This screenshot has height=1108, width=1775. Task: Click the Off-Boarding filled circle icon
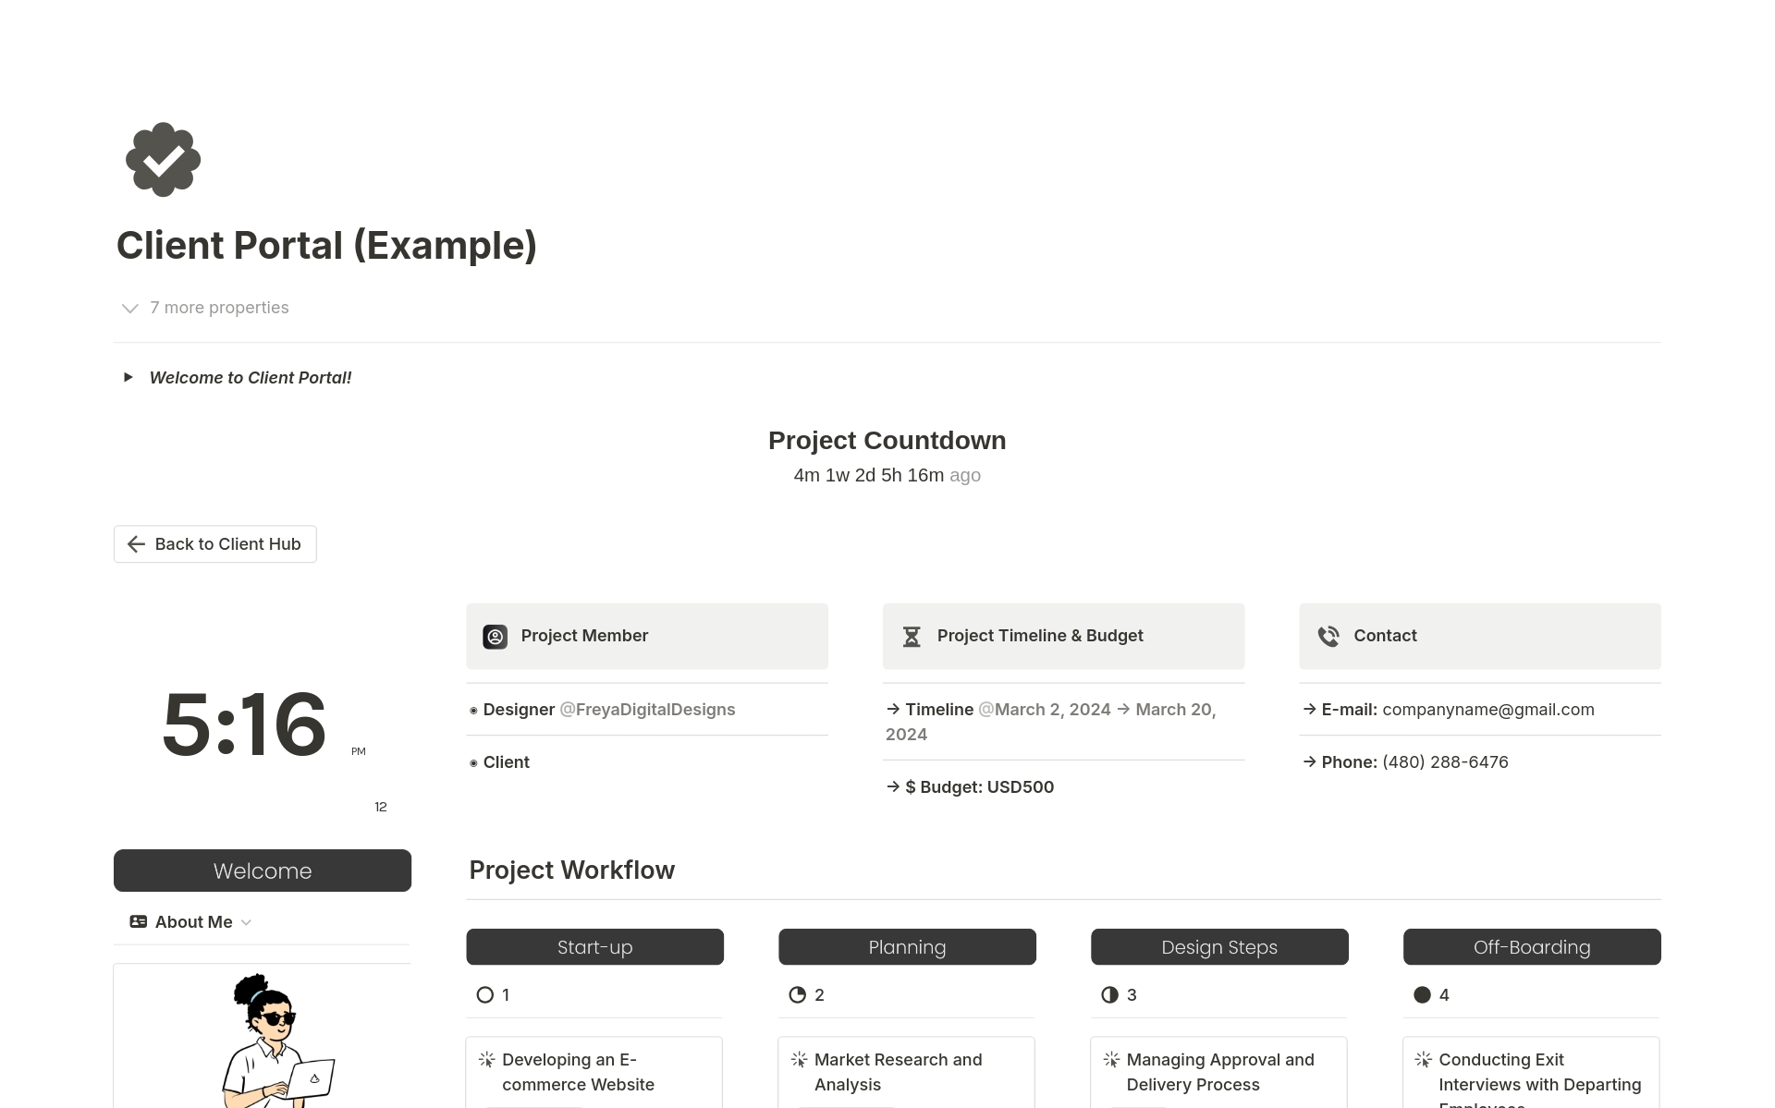point(1420,994)
